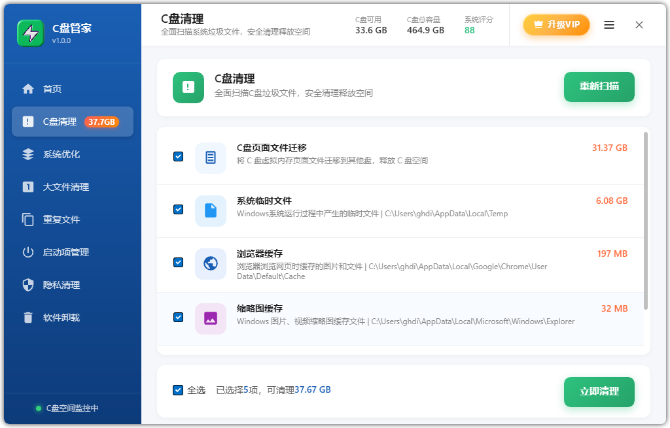The height and width of the screenshot is (428, 670).
Task: Open the 系统优化 section
Action: pos(73,154)
